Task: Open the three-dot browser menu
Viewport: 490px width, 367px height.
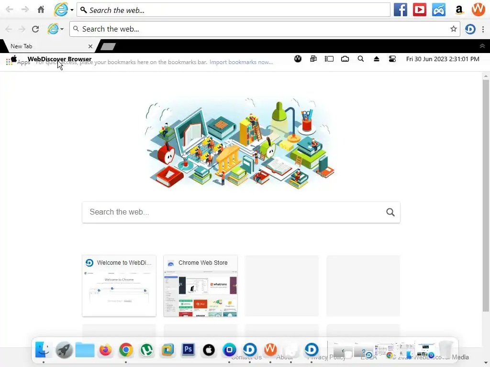Action: pos(483,29)
